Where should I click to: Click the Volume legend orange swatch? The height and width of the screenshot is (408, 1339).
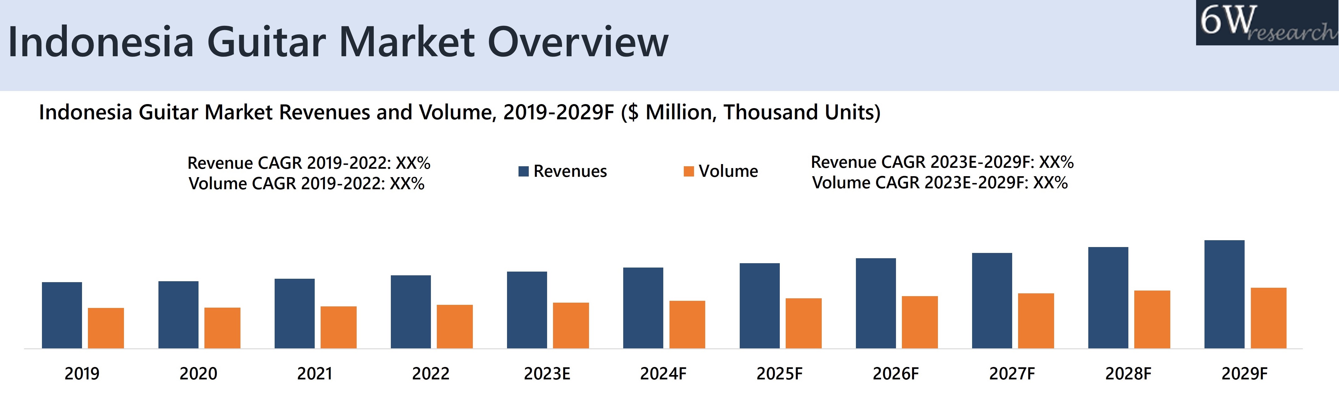click(689, 172)
